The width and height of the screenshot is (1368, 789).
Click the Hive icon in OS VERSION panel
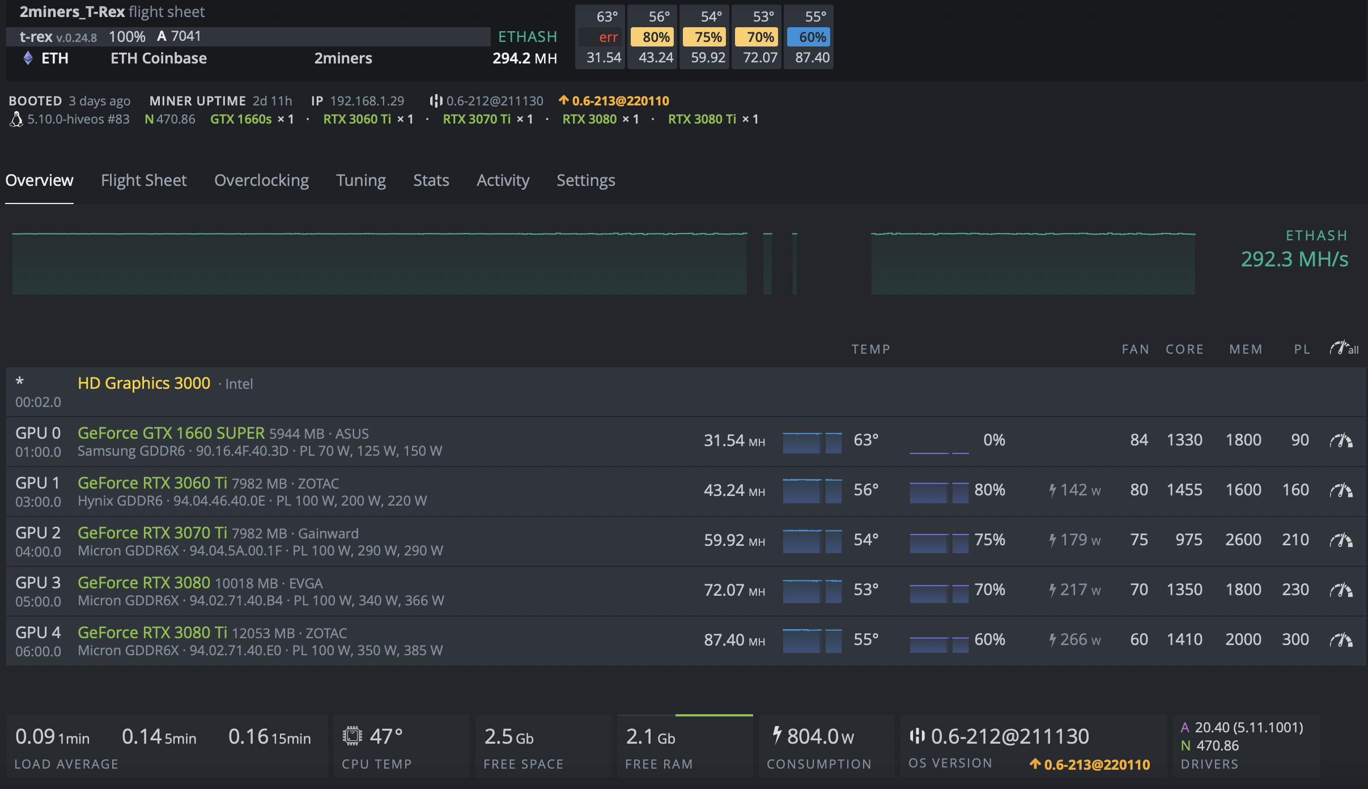[x=917, y=736]
